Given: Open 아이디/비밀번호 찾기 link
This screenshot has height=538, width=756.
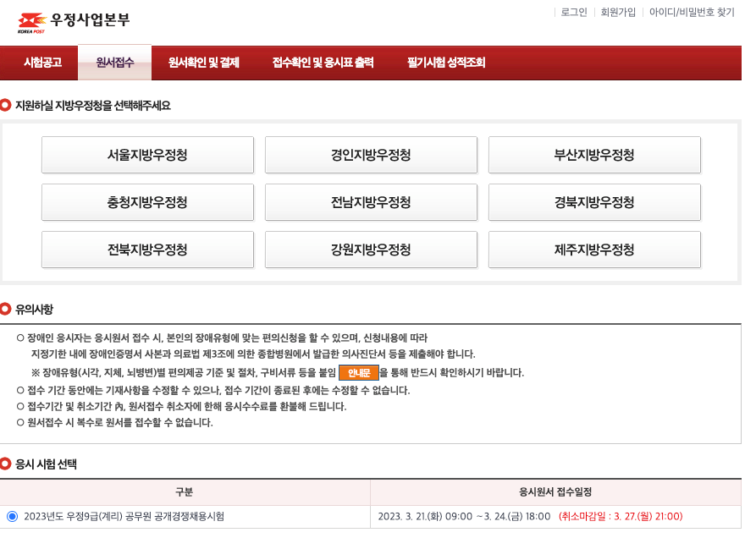Looking at the screenshot, I should 692,12.
